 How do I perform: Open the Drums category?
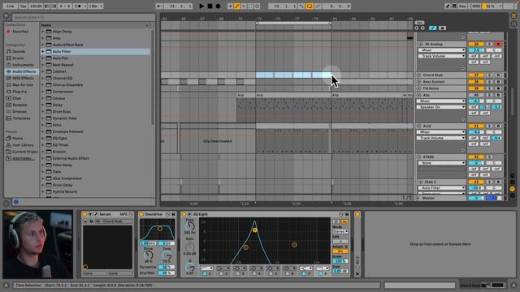[18, 58]
